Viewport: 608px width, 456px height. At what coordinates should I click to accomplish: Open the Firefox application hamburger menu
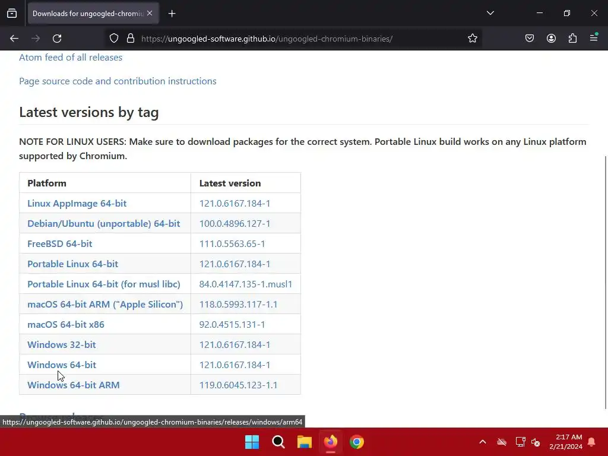pyautogui.click(x=594, y=37)
